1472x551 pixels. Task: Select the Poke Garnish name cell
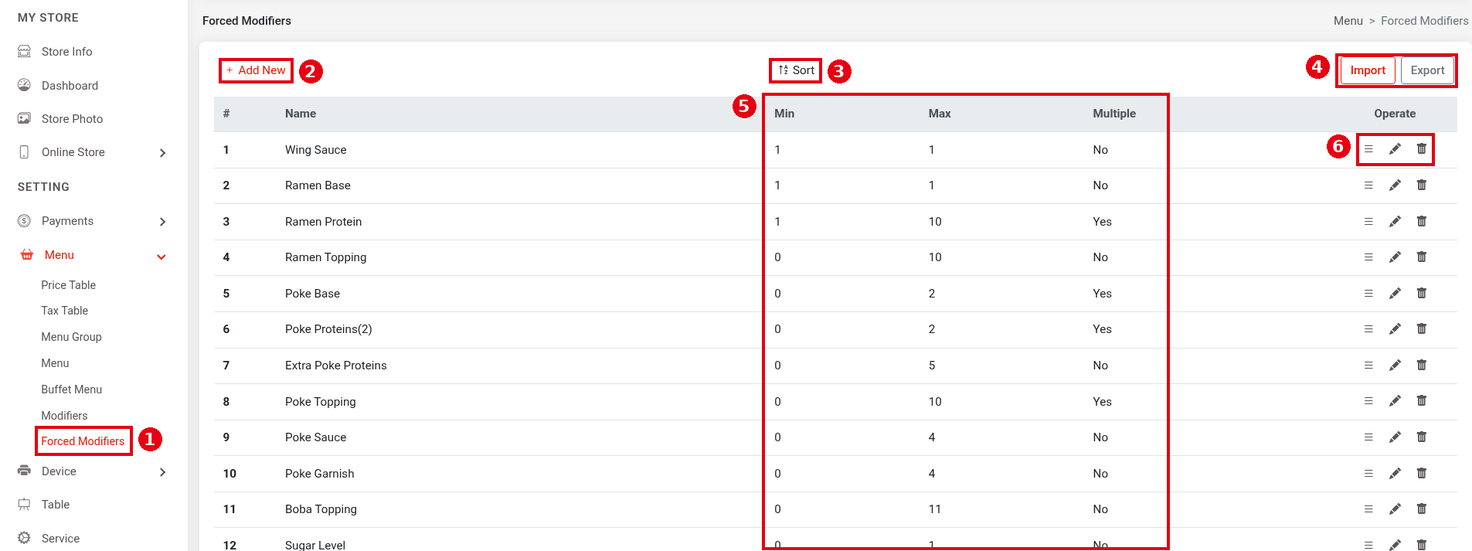320,474
